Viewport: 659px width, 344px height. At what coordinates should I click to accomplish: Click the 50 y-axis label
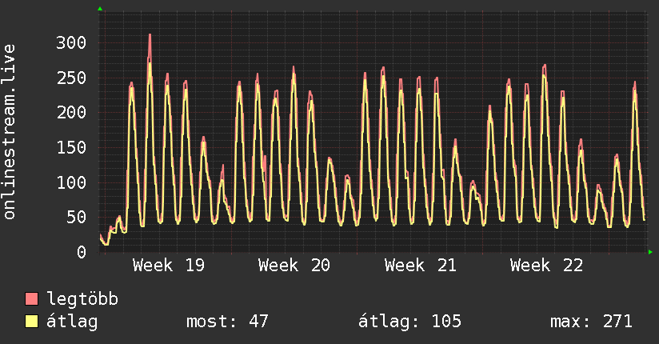coord(77,218)
